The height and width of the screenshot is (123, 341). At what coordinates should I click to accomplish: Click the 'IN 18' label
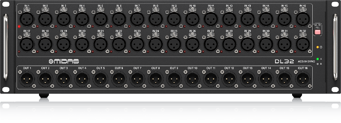(45, 31)
